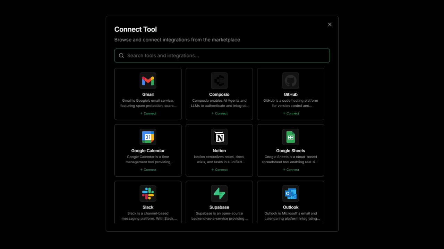Select the GitHub card title
Image resolution: width=444 pixels, height=249 pixels.
tap(291, 94)
